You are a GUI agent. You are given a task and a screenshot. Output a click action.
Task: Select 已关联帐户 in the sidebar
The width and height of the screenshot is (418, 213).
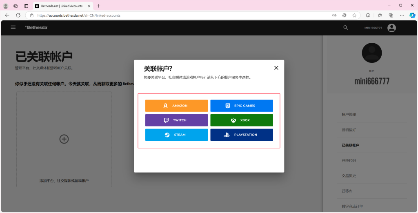pyautogui.click(x=351, y=145)
